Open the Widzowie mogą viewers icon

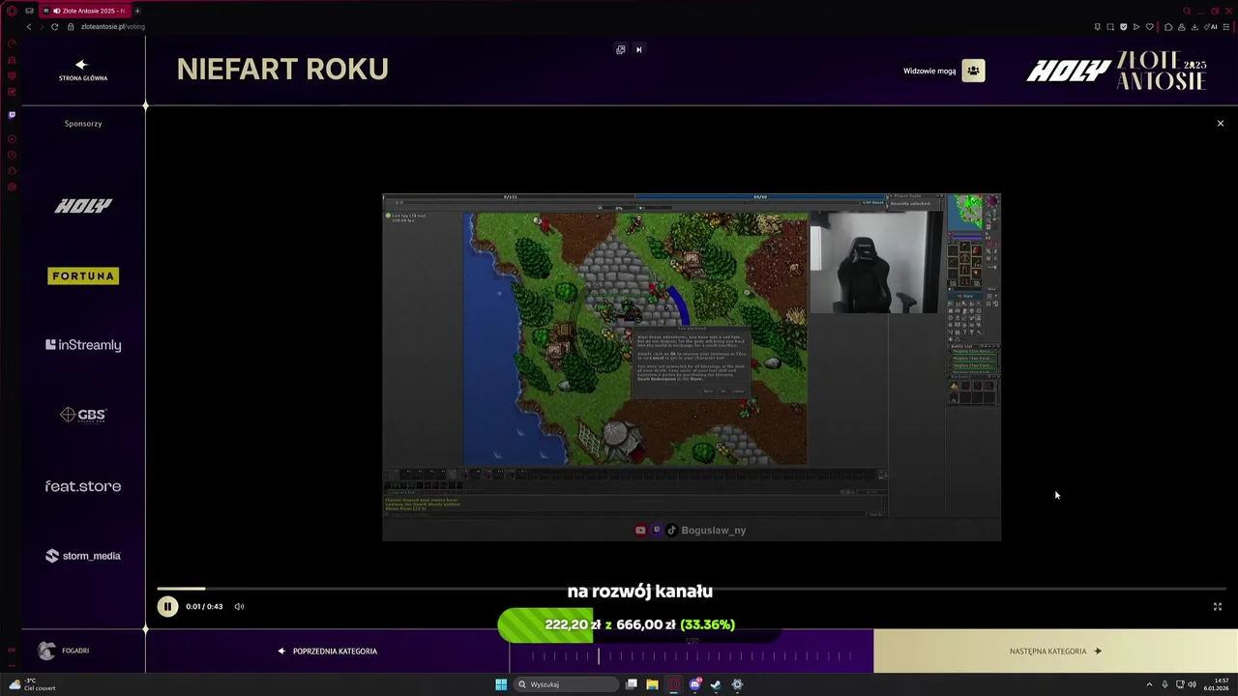[x=973, y=71]
